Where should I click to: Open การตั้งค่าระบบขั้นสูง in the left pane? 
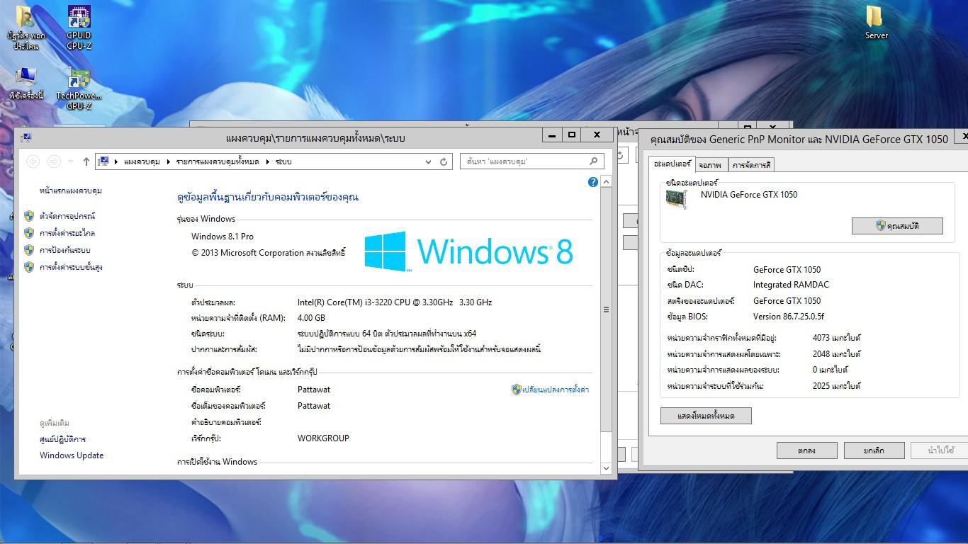coord(71,267)
